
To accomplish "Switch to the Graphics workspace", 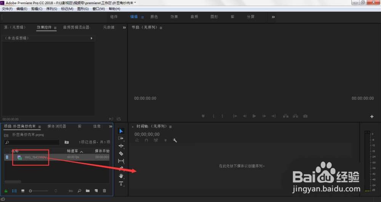I will coord(214,17).
